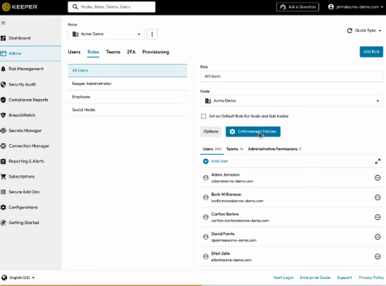The image size is (386, 286).
Task: Click the hamburger menu icon in sidebar
Action: [x=3, y=23]
